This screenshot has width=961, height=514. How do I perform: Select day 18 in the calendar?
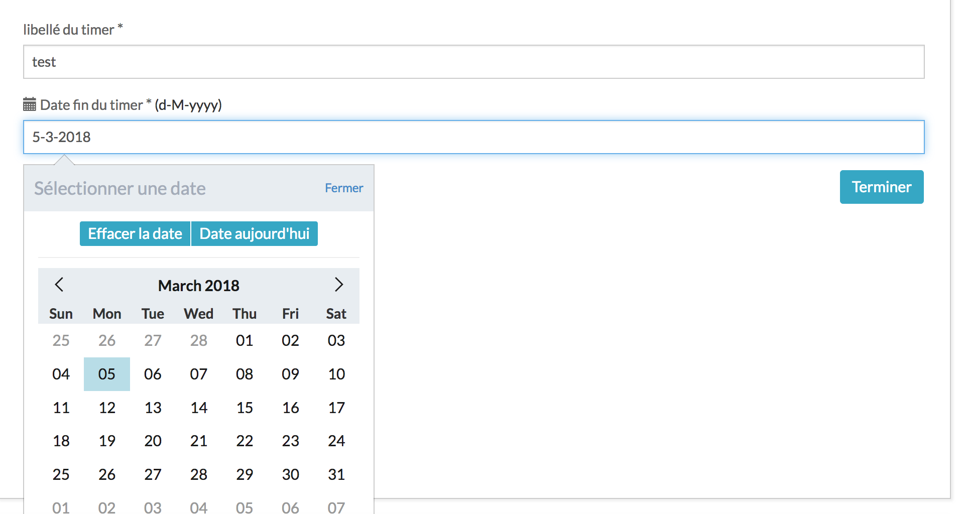coord(61,441)
